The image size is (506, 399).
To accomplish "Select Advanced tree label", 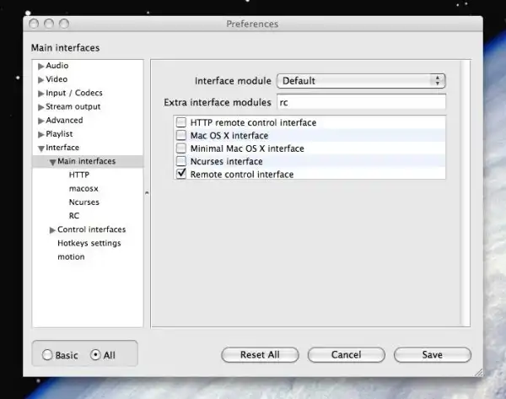I will [x=64, y=120].
